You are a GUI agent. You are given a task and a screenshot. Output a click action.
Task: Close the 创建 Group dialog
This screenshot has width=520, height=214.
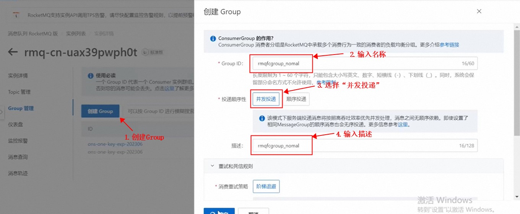479,11
